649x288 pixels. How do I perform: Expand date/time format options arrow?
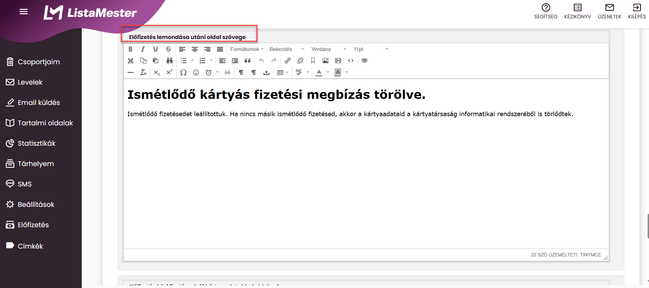pos(218,72)
